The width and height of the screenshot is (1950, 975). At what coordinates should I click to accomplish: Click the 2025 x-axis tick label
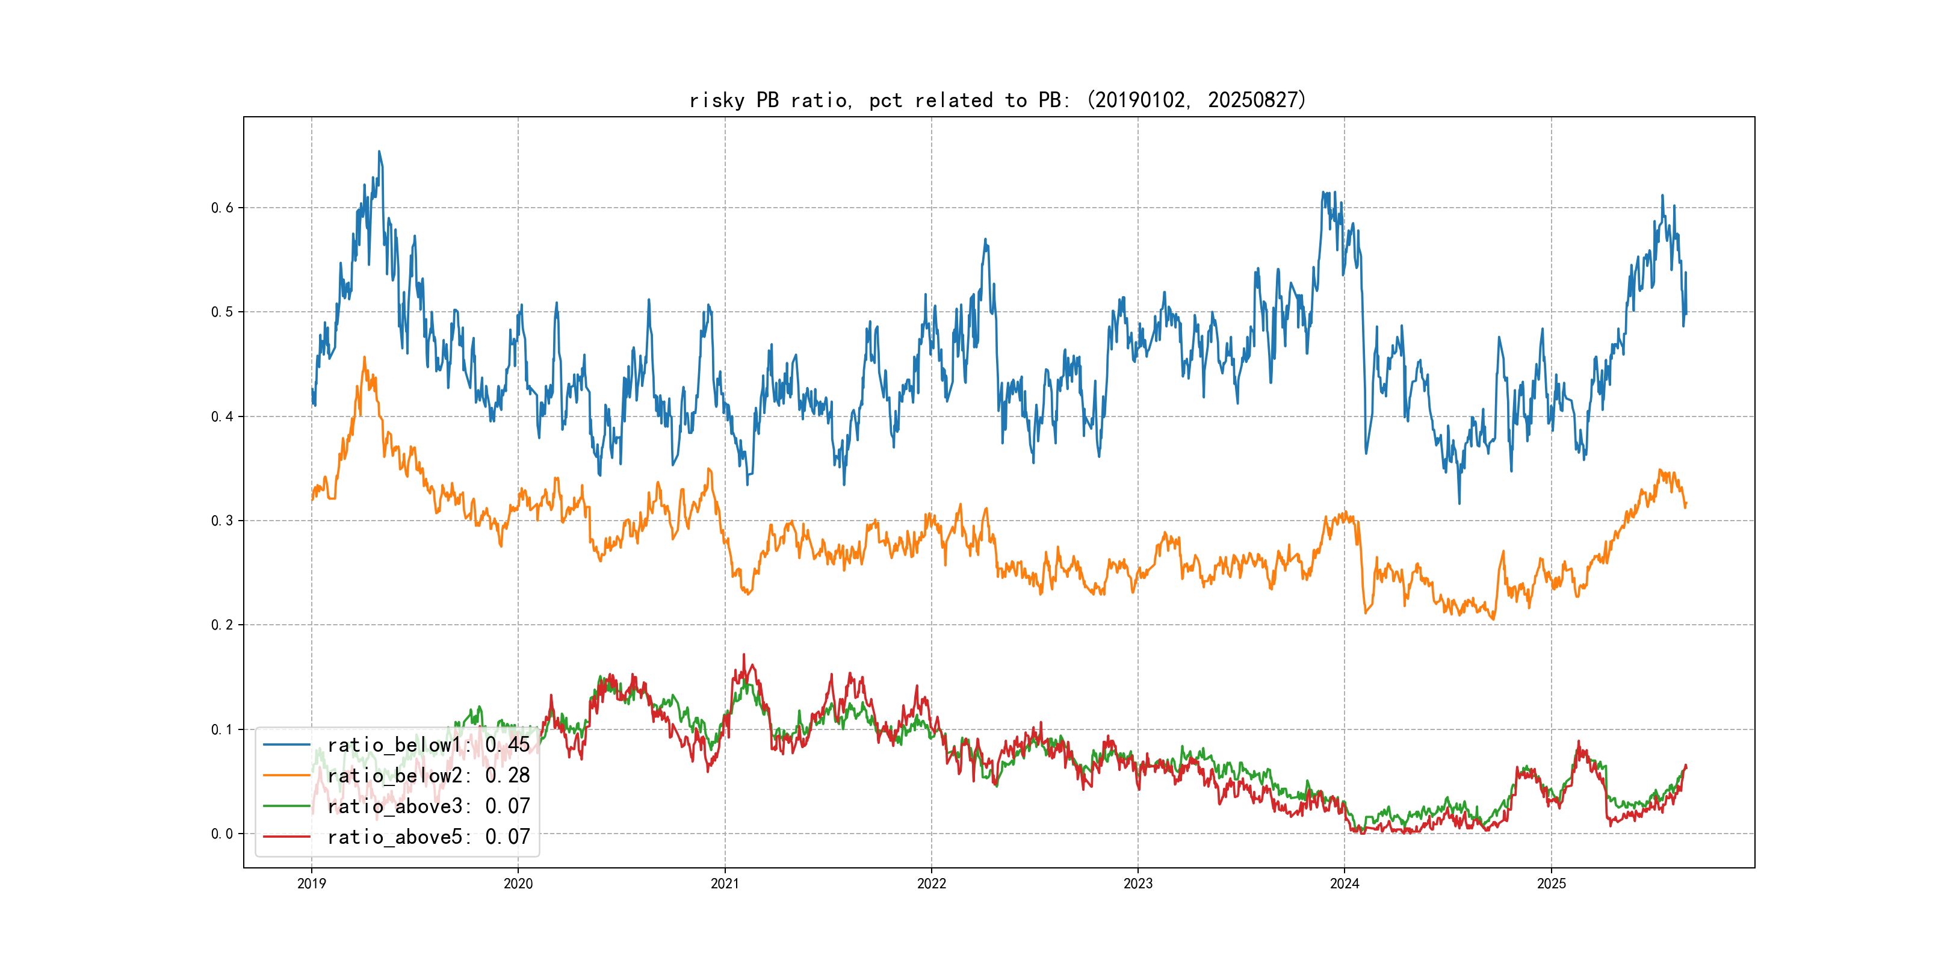(1551, 884)
